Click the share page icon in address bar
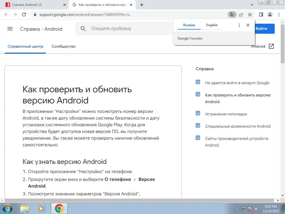This screenshot has height=214, width=285. point(241,14)
